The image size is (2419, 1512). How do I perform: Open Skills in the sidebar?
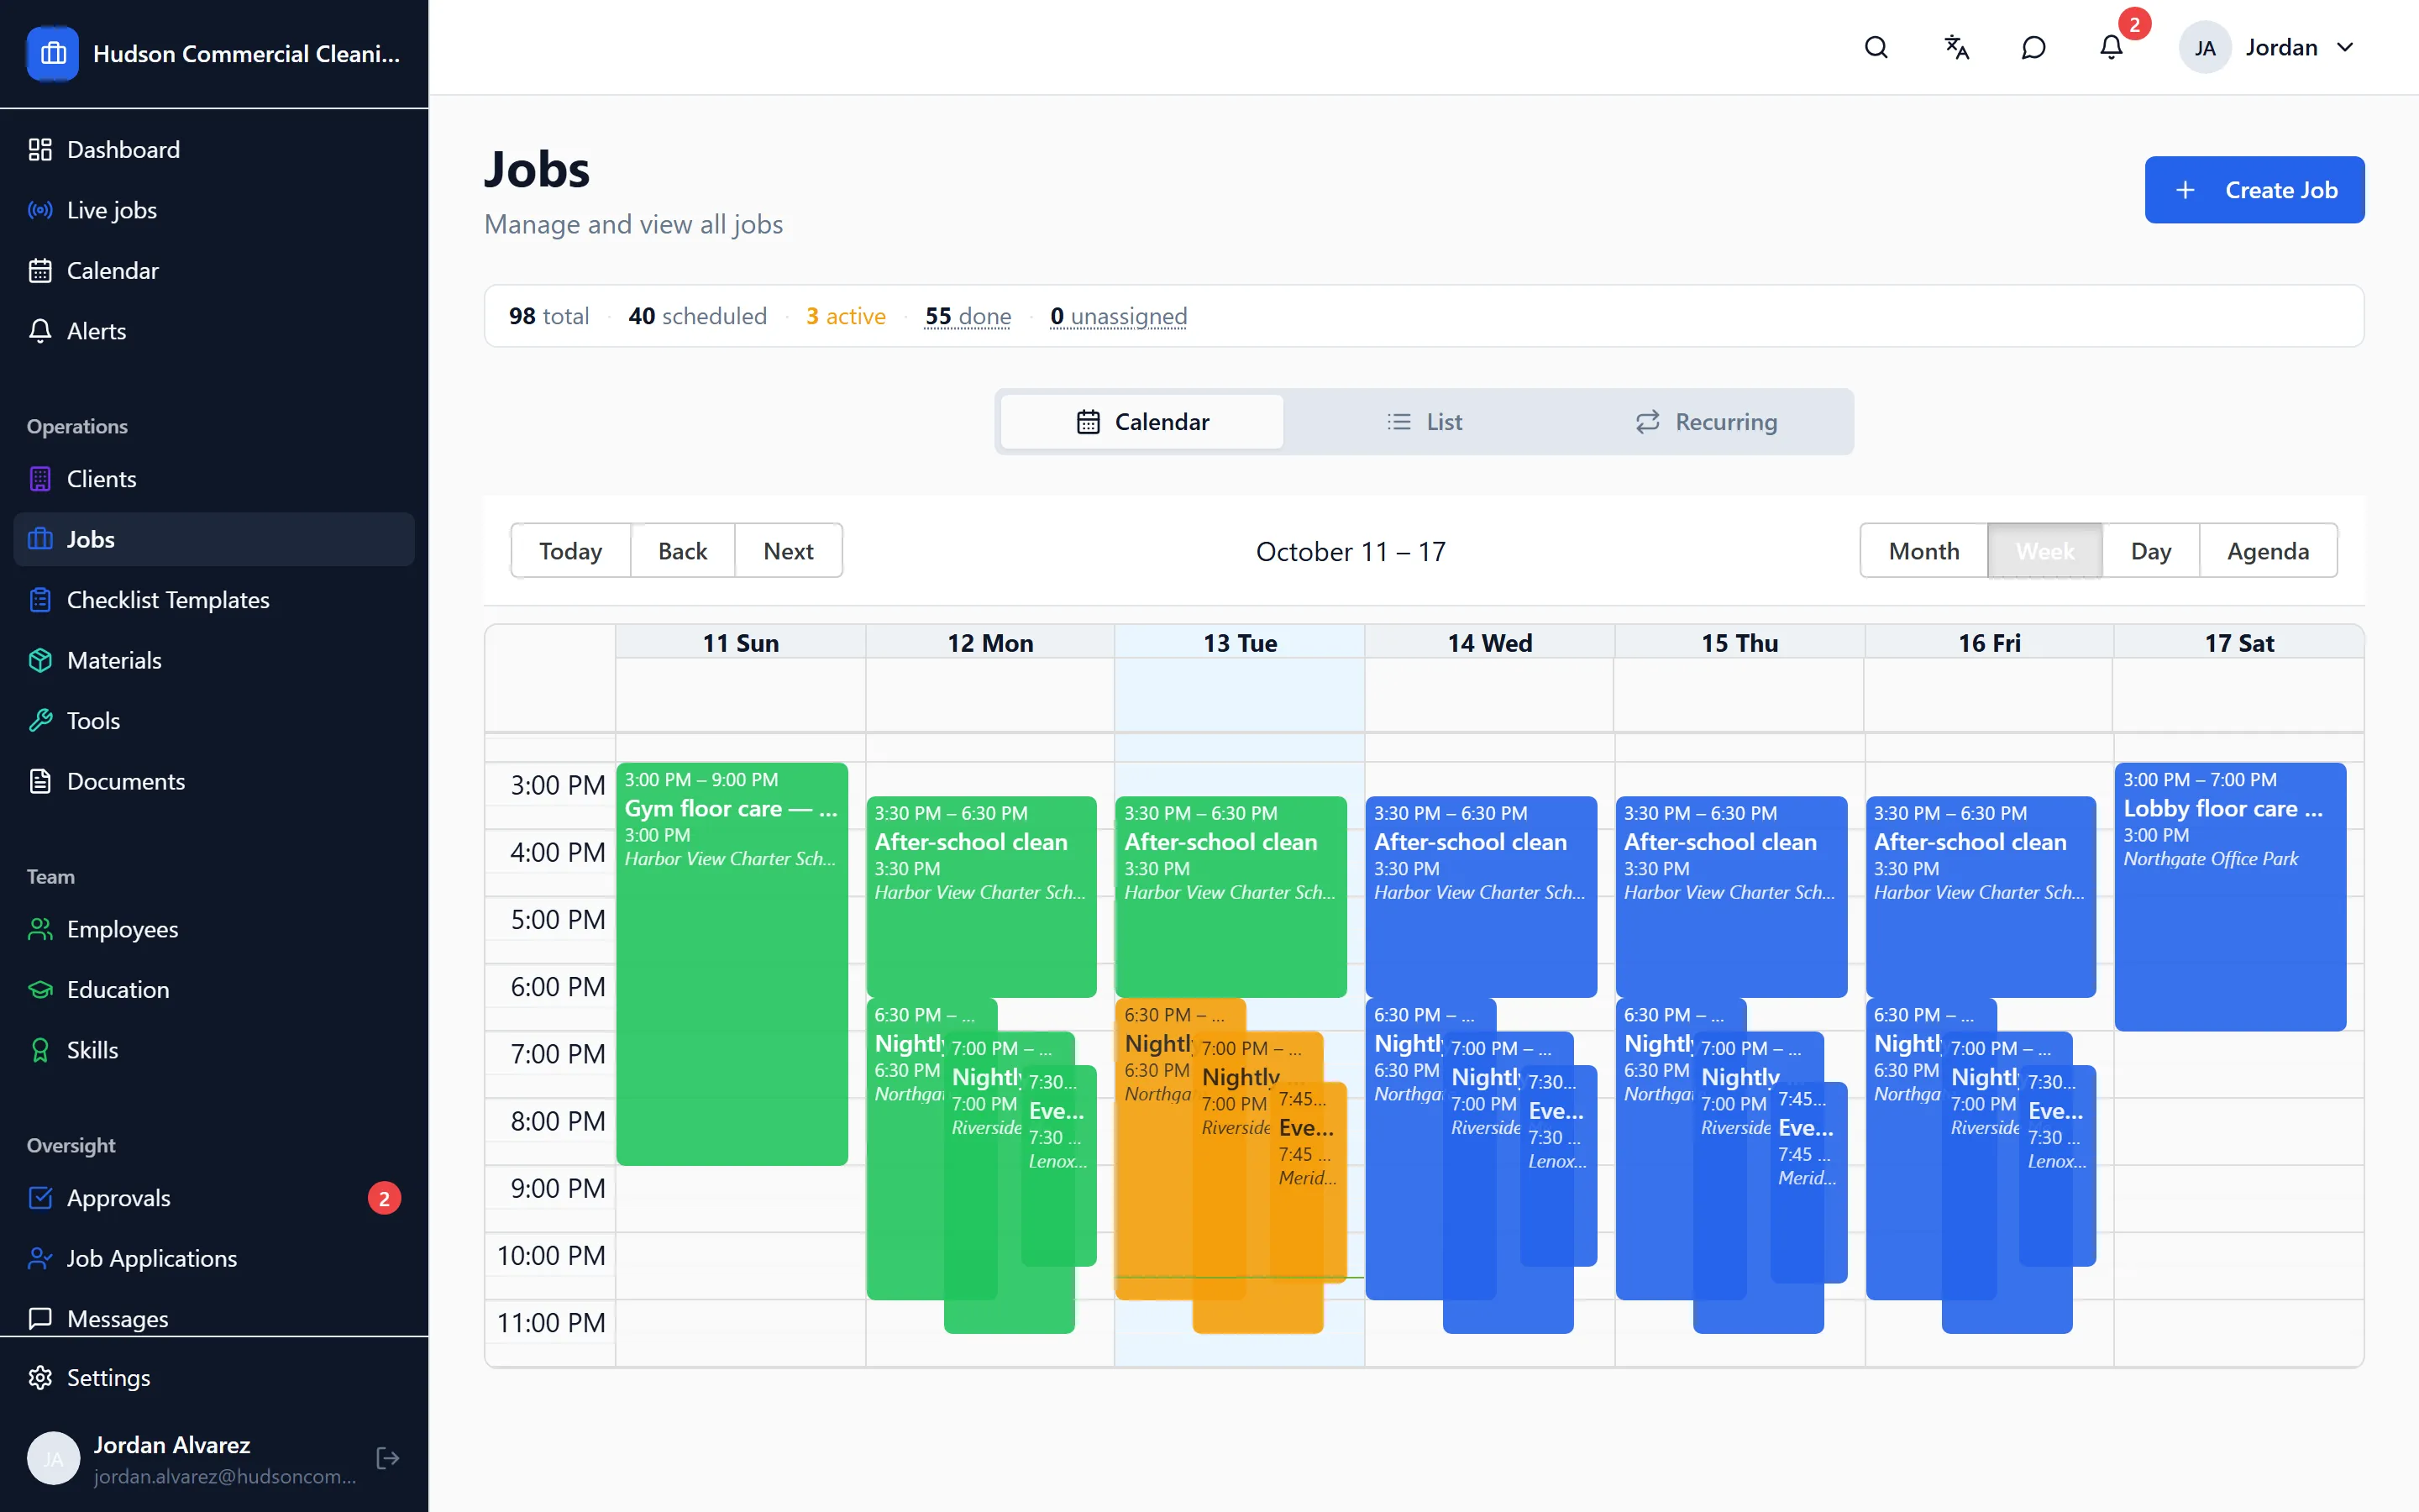[x=214, y=1050]
